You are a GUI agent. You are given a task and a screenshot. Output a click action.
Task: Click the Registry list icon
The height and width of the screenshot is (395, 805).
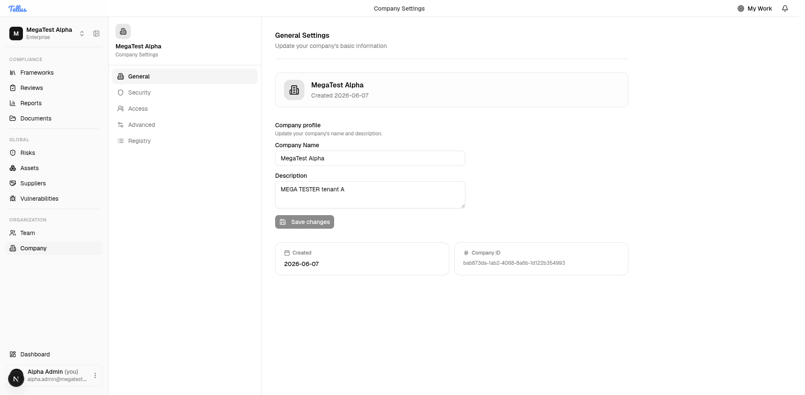pyautogui.click(x=121, y=141)
